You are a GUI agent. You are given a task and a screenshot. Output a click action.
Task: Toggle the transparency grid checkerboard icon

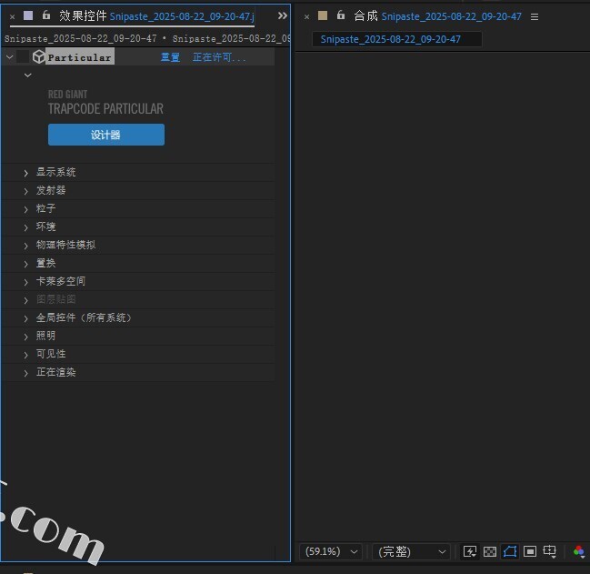[x=489, y=552]
